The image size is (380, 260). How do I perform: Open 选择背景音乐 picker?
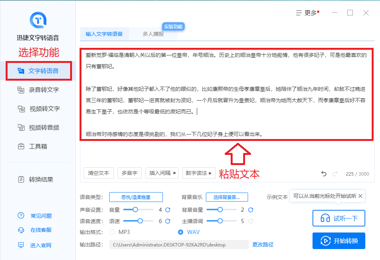point(227,197)
